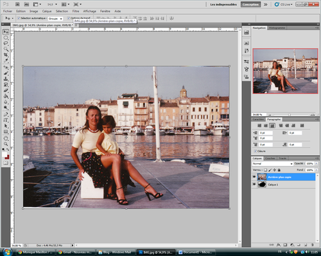Switch to the Caractère tab
Viewport: 321px width, 256px height.
tap(258, 119)
